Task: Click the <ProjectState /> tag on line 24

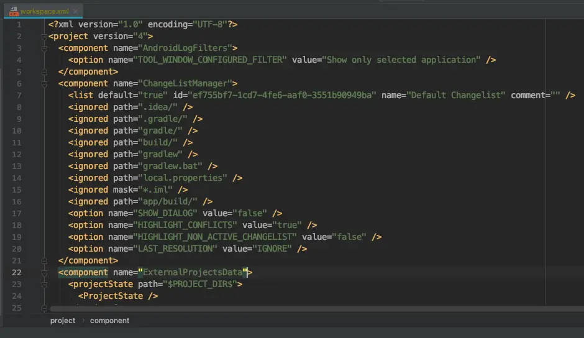Action: (x=118, y=296)
